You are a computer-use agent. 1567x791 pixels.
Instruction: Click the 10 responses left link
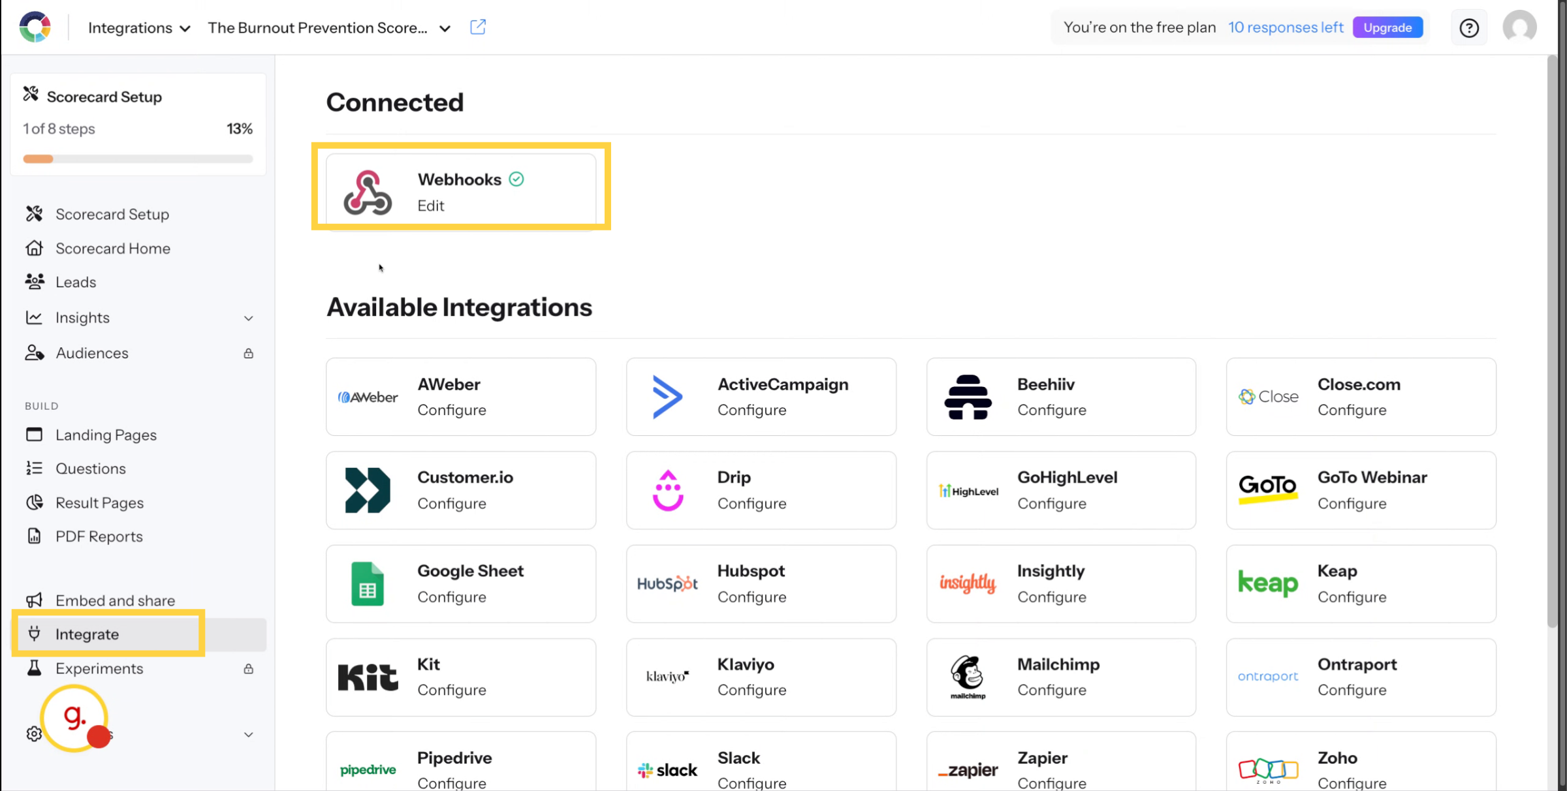pos(1285,27)
